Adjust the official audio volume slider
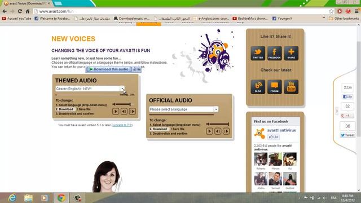Viewport: 361px width, 203px height. click(218, 124)
